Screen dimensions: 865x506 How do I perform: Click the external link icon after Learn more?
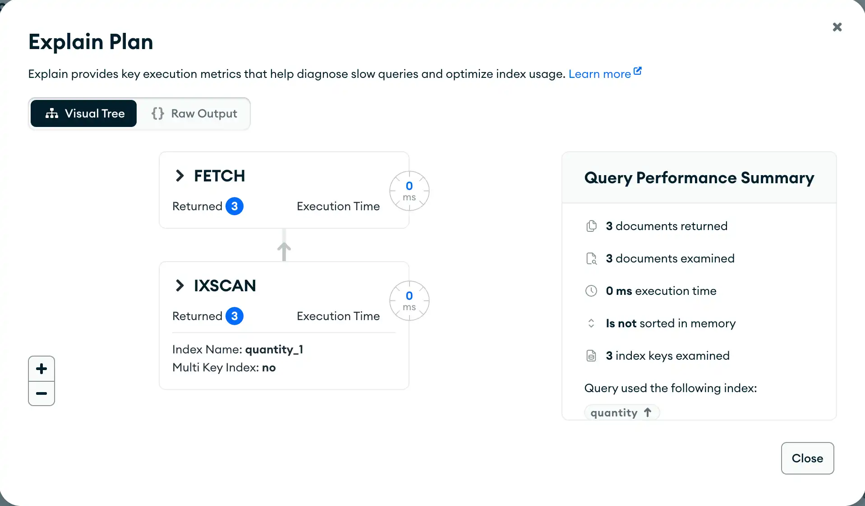click(638, 71)
